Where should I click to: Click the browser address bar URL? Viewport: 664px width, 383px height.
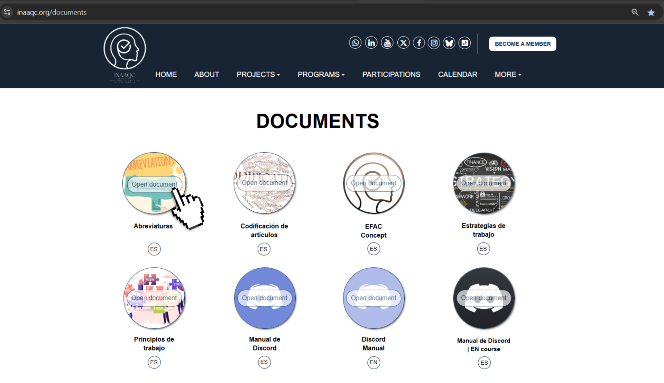pos(52,12)
